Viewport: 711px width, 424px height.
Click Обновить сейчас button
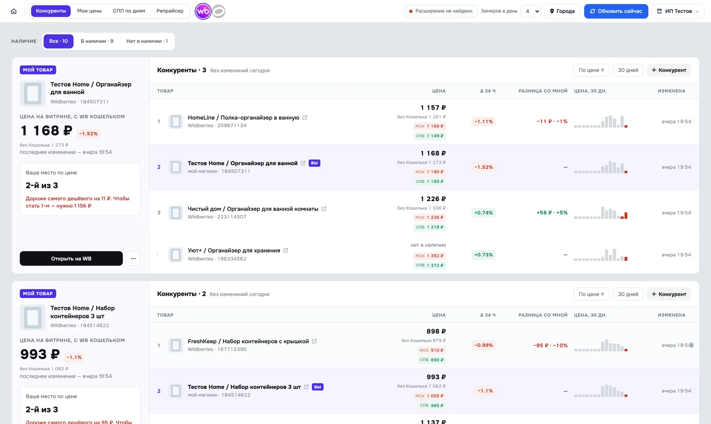(x=616, y=11)
